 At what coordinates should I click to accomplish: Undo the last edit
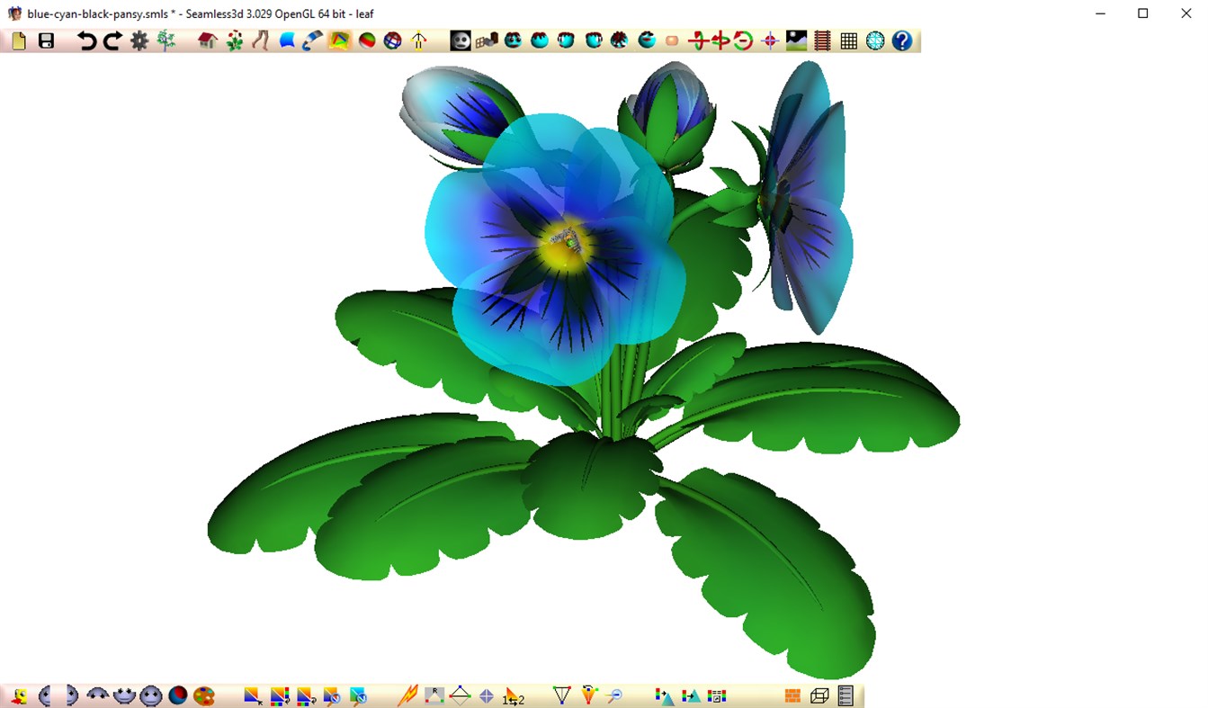(x=85, y=40)
